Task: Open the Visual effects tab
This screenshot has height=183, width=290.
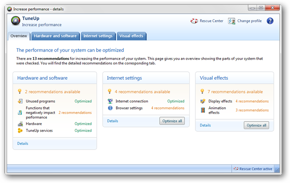Action: click(x=131, y=36)
